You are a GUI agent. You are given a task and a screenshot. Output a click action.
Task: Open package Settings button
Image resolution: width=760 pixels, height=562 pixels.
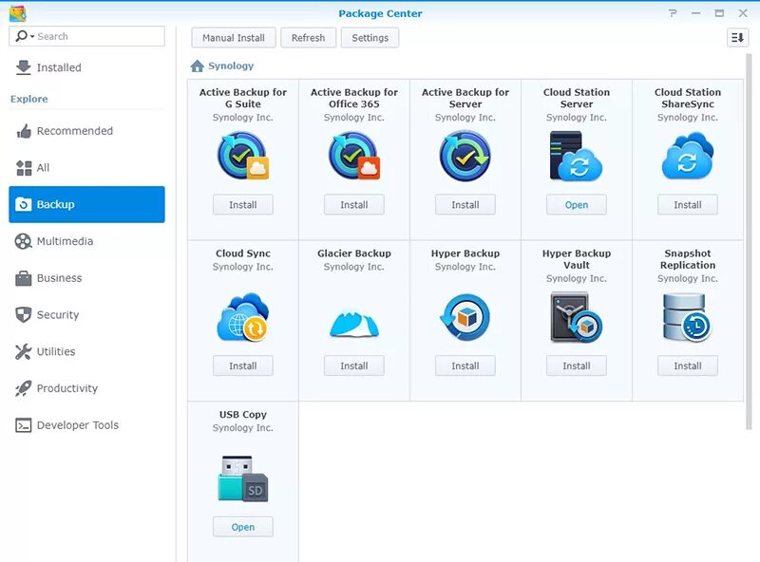click(x=370, y=38)
